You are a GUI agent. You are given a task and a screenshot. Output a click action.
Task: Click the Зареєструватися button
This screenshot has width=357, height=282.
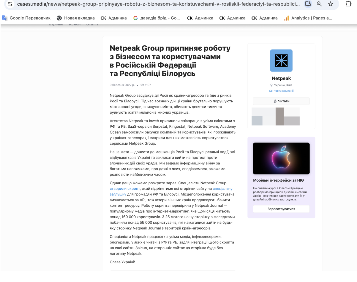281,209
